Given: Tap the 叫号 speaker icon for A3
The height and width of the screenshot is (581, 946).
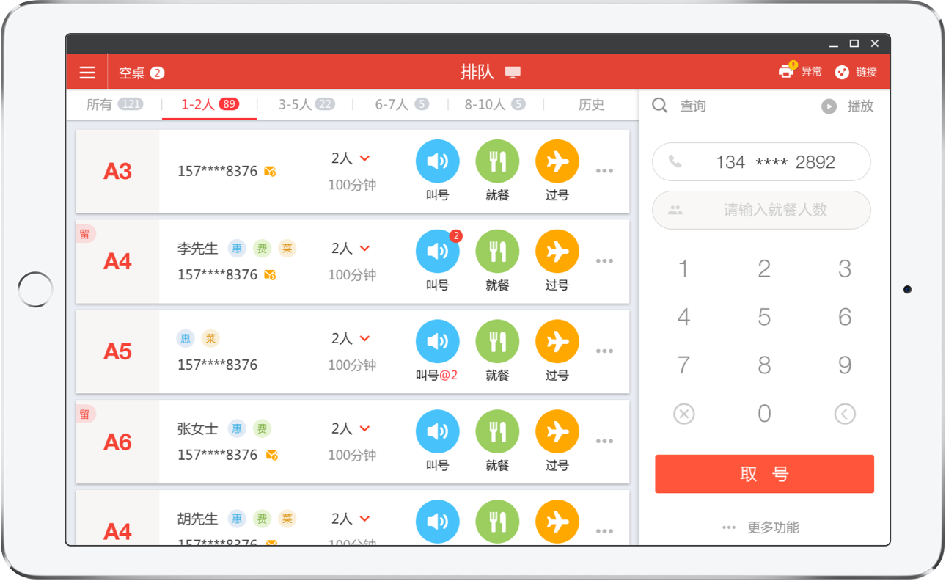Looking at the screenshot, I should coord(438,161).
